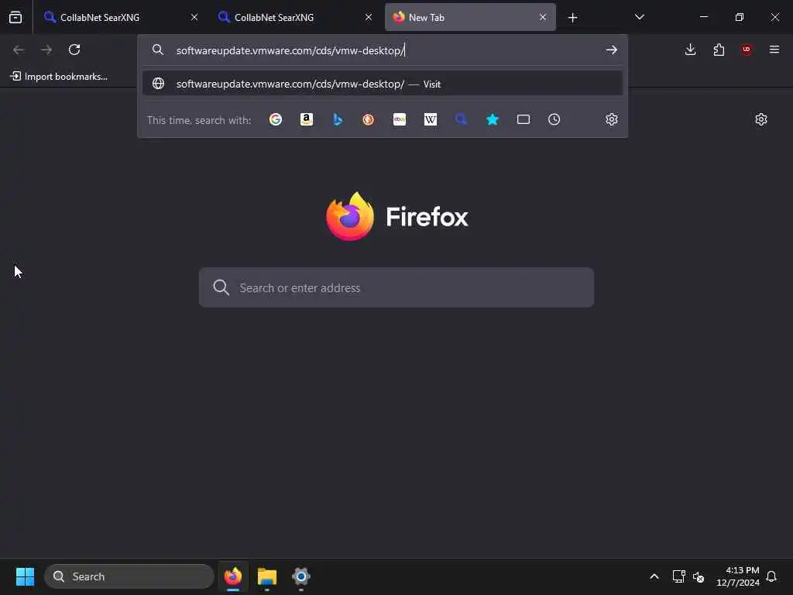Switch to the second CollabNet SearXNG tab

tap(295, 17)
